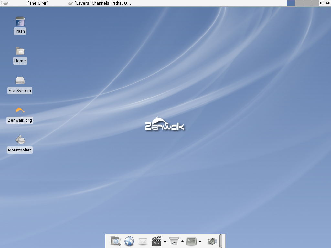This screenshot has width=331, height=248.
Task: Click the volume speaker icon
Action: click(212, 241)
